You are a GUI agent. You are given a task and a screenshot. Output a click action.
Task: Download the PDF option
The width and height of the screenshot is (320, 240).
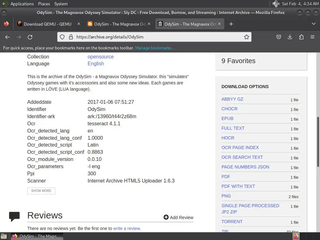coord(226,177)
